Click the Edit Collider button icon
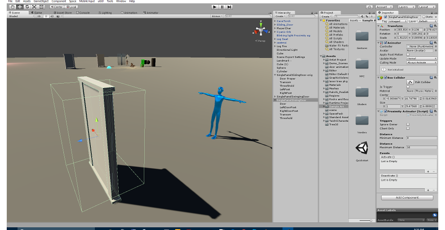Image resolution: width=445 pixels, height=230 pixels. (410, 82)
